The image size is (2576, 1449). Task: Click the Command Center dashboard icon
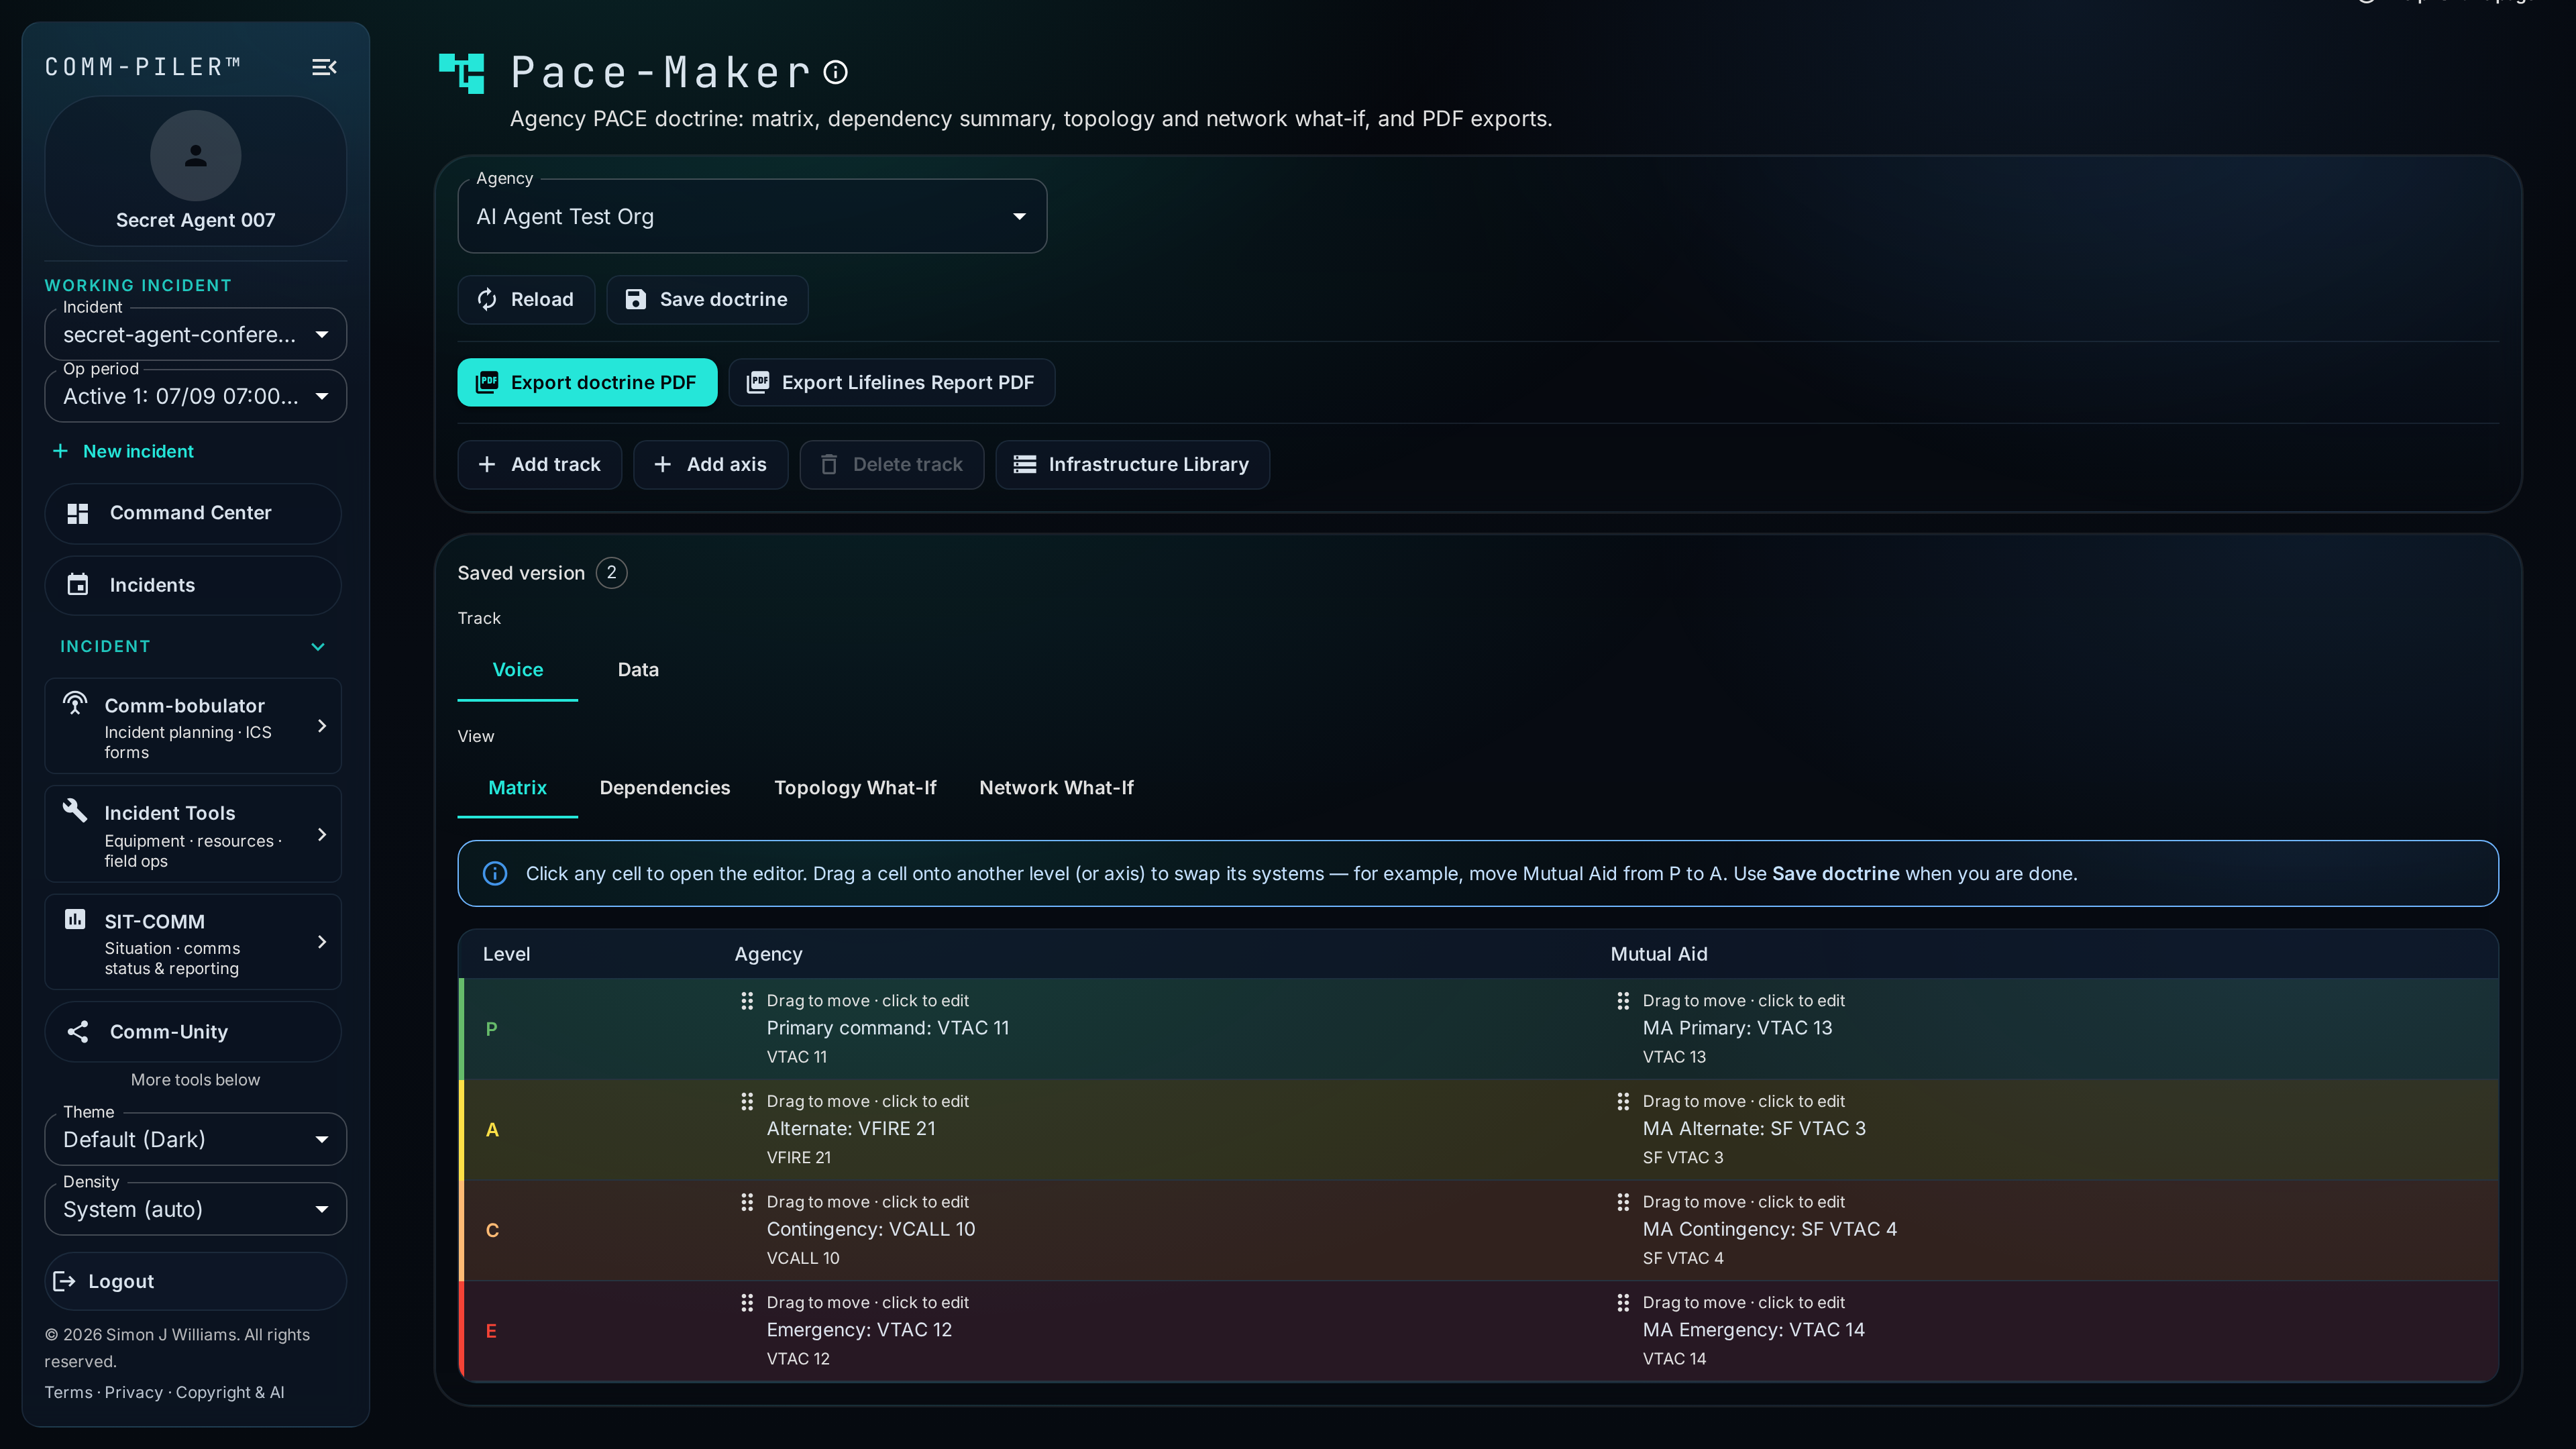point(78,513)
